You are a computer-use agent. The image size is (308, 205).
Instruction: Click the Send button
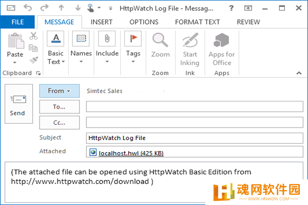click(x=18, y=104)
